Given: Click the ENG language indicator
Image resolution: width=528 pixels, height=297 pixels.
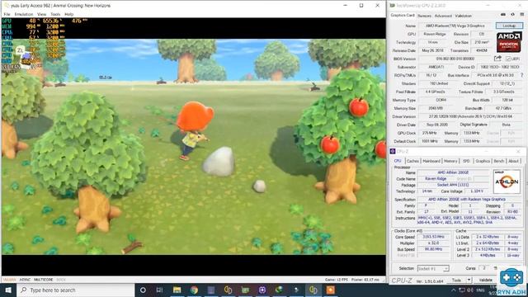Looking at the screenshot, I should [480, 290].
